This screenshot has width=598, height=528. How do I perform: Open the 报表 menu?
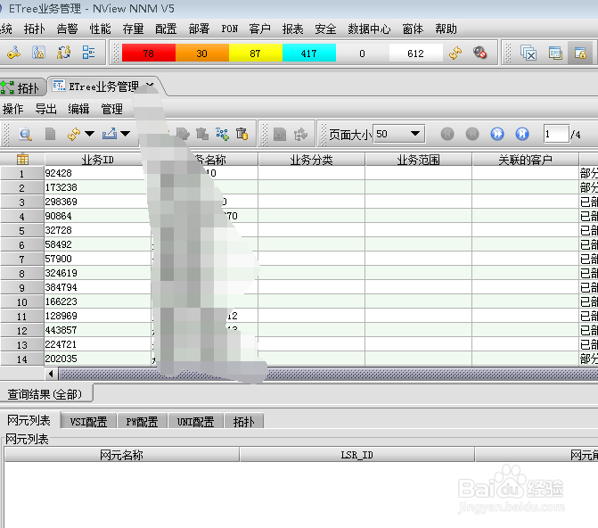click(293, 29)
